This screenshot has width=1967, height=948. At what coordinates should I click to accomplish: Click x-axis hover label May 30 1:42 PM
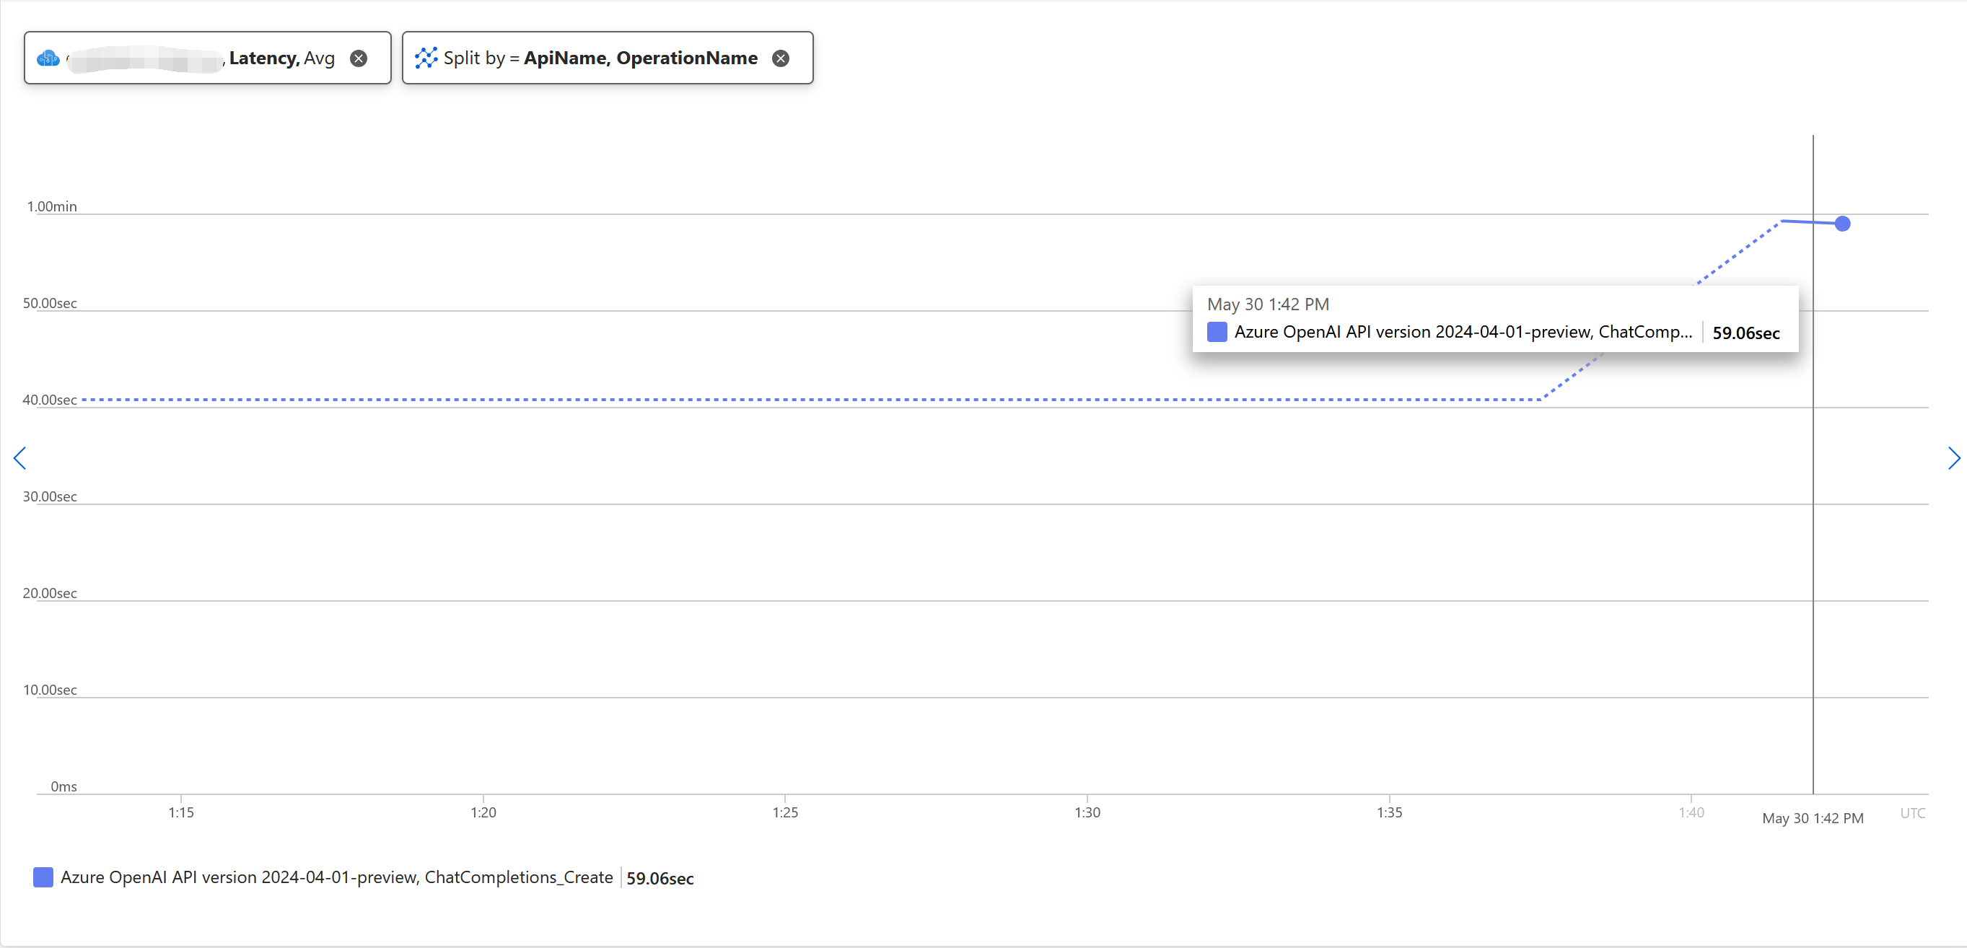pos(1813,818)
